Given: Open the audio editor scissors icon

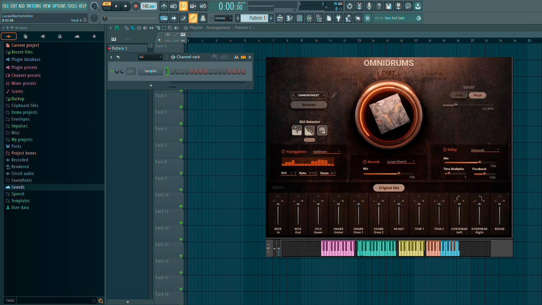Looking at the screenshot, I should coord(359,6).
